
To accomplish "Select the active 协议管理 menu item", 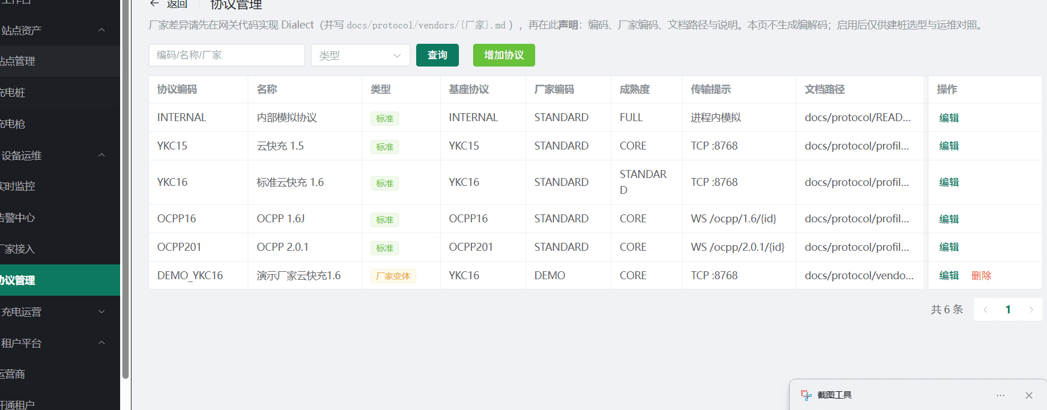I will tap(60, 280).
